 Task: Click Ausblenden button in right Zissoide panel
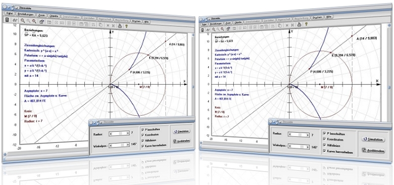coord(373,151)
